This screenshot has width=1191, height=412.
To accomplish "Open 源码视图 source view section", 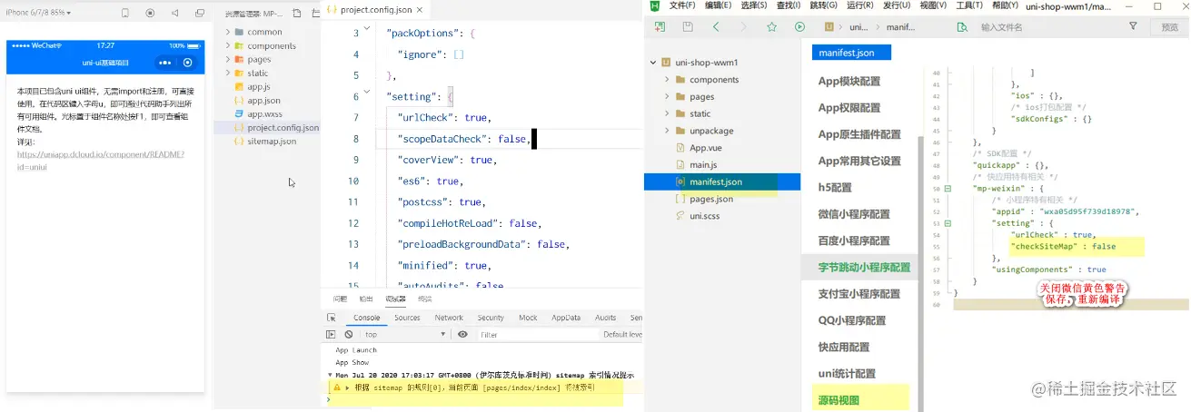I will (x=839, y=400).
